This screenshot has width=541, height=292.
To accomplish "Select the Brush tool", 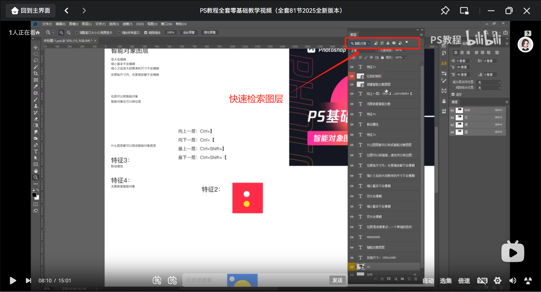I will pos(36,99).
